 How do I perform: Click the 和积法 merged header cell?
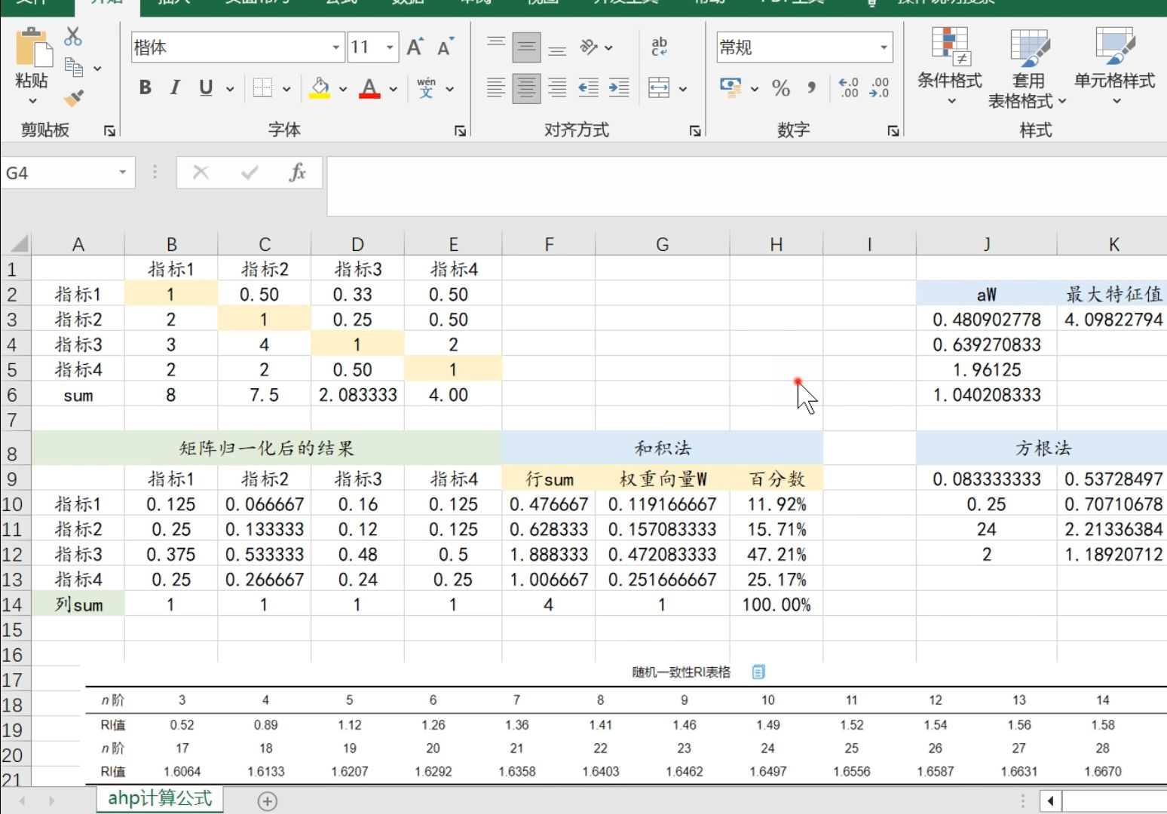pyautogui.click(x=662, y=448)
